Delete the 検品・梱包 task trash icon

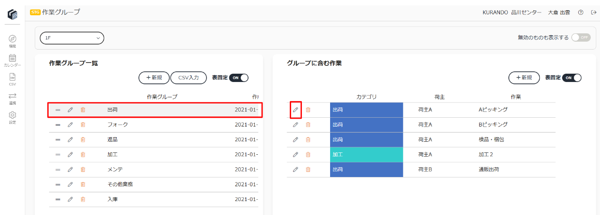[308, 139]
